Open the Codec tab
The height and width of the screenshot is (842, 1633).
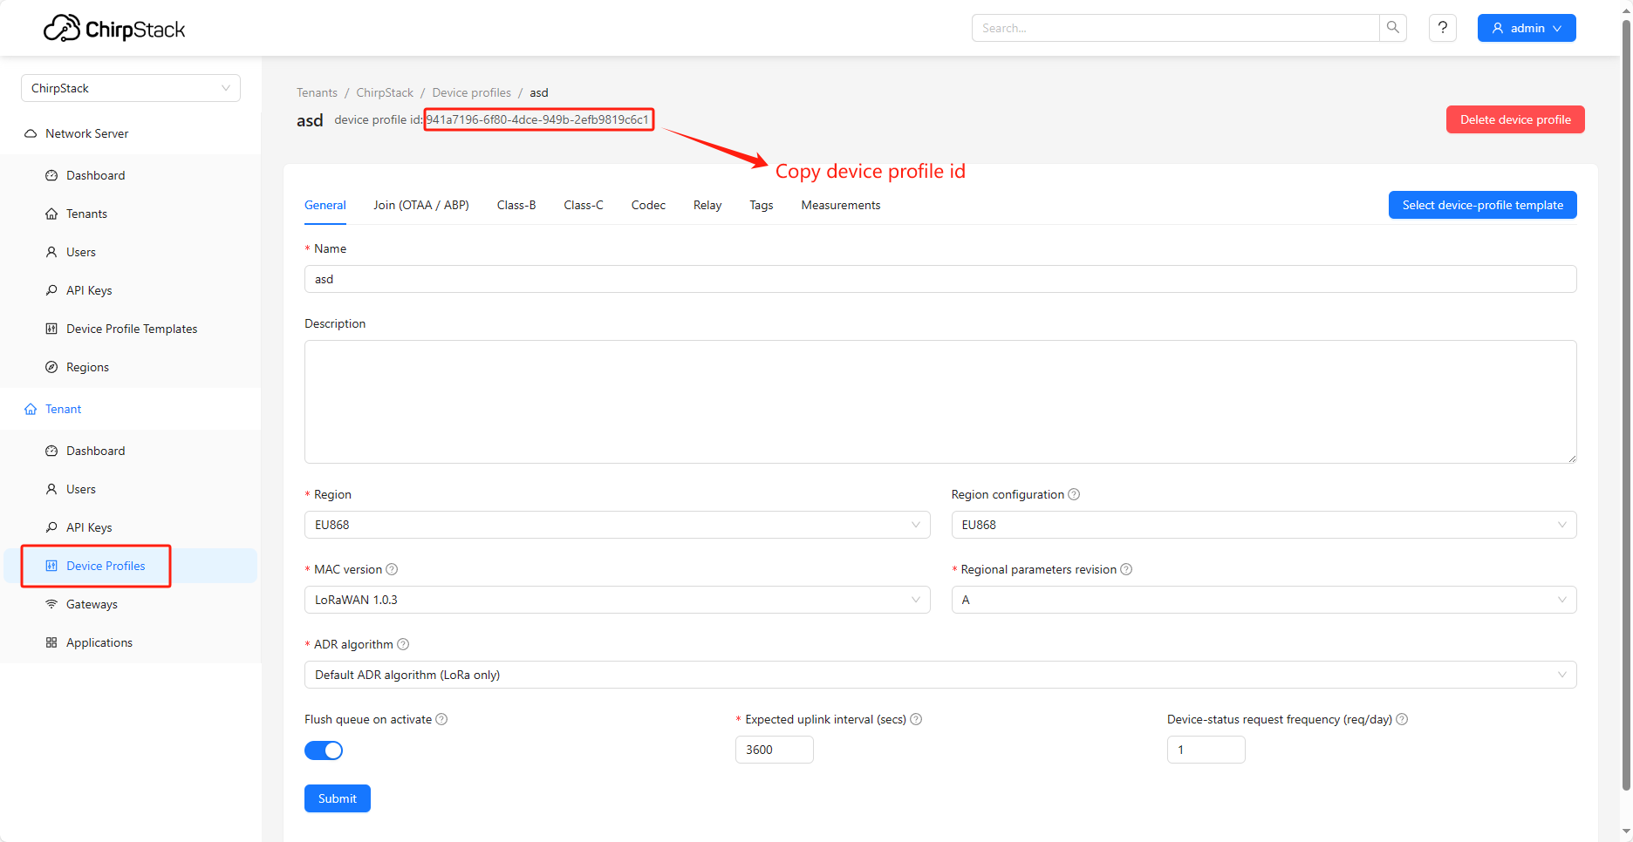pos(648,205)
